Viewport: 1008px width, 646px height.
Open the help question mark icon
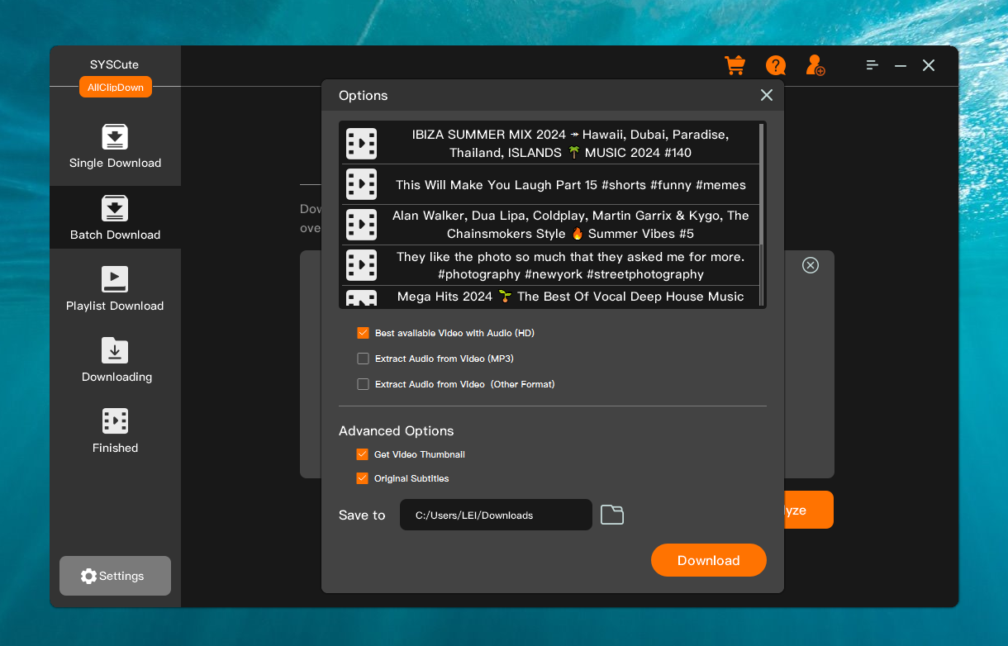click(775, 65)
